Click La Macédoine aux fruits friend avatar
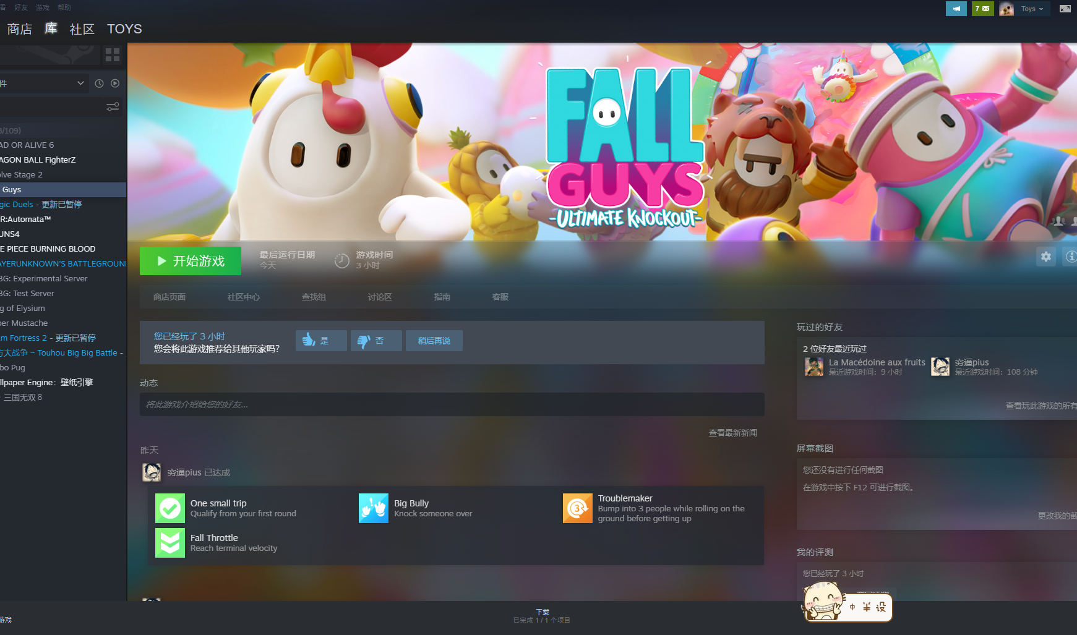Viewport: 1077px width, 635px height. coord(814,367)
